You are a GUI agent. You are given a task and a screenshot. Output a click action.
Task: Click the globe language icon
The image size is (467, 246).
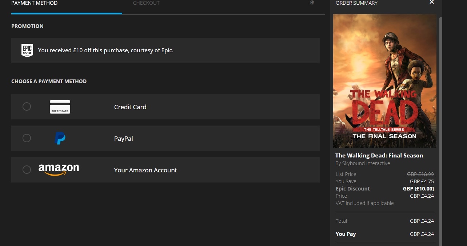click(x=312, y=3)
